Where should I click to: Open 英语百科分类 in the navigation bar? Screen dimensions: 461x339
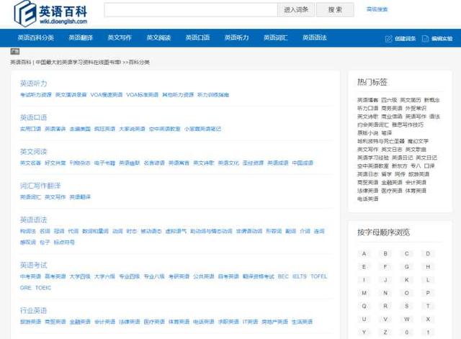coord(35,37)
